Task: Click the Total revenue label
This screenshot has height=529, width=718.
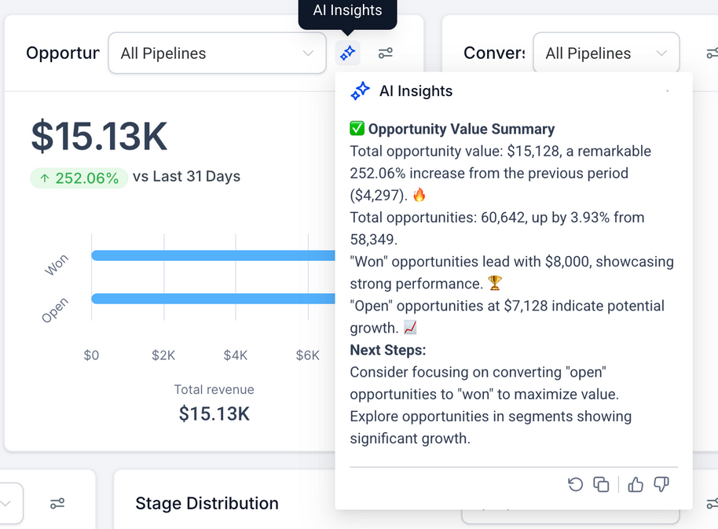Action: [214, 389]
